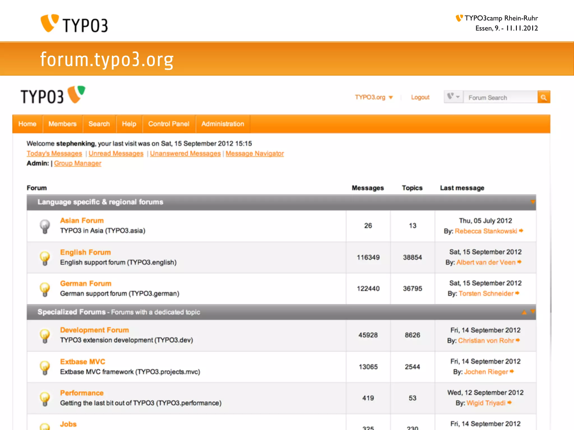This screenshot has height=430, width=574.
Task: Click the Asian Forum grey lightbulb icon
Action: tap(45, 226)
